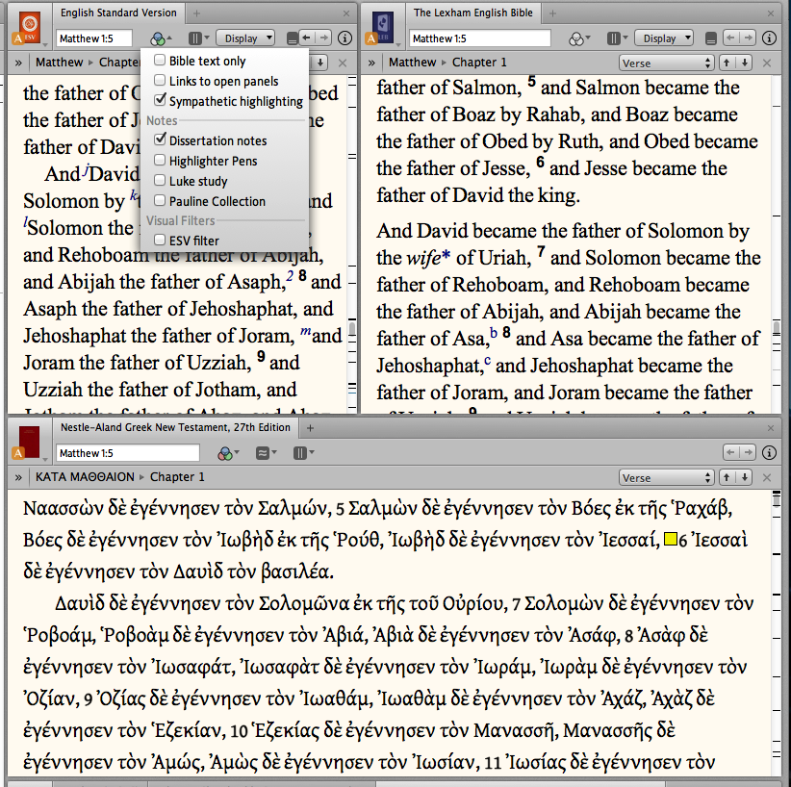This screenshot has width=791, height=787.
Task: Jump to previous verse in Nestle-Aland panel
Action: click(727, 477)
